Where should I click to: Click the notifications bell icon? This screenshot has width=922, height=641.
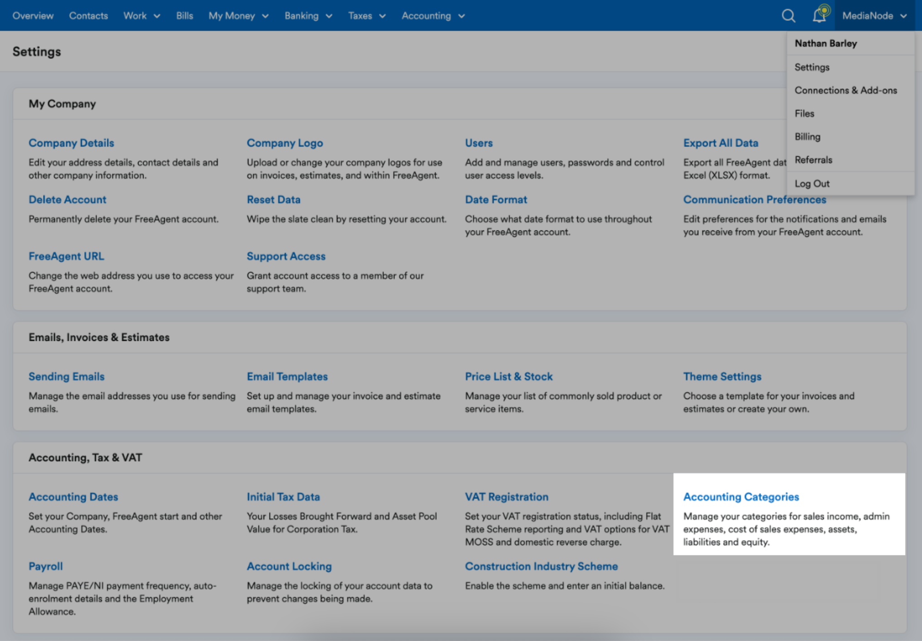click(x=819, y=15)
